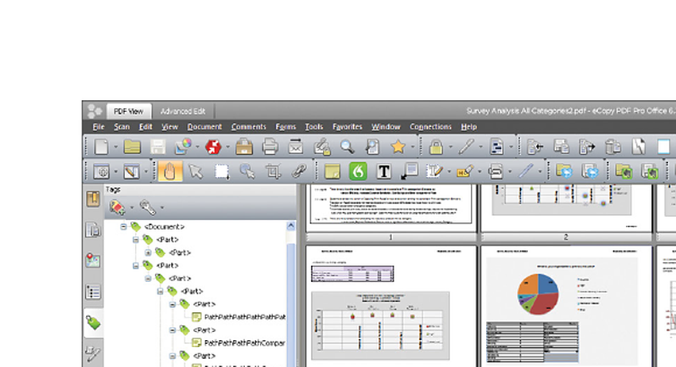Collapse the Document tag root node
This screenshot has height=367, width=676.
point(123,226)
